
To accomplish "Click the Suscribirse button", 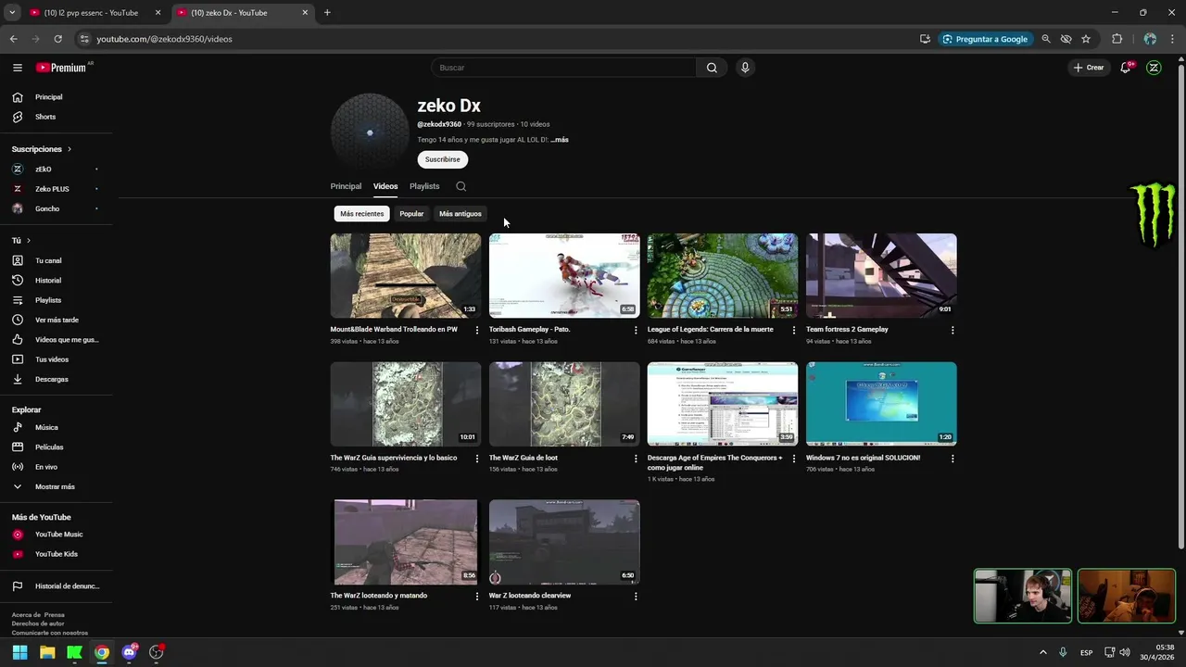I will (442, 159).
